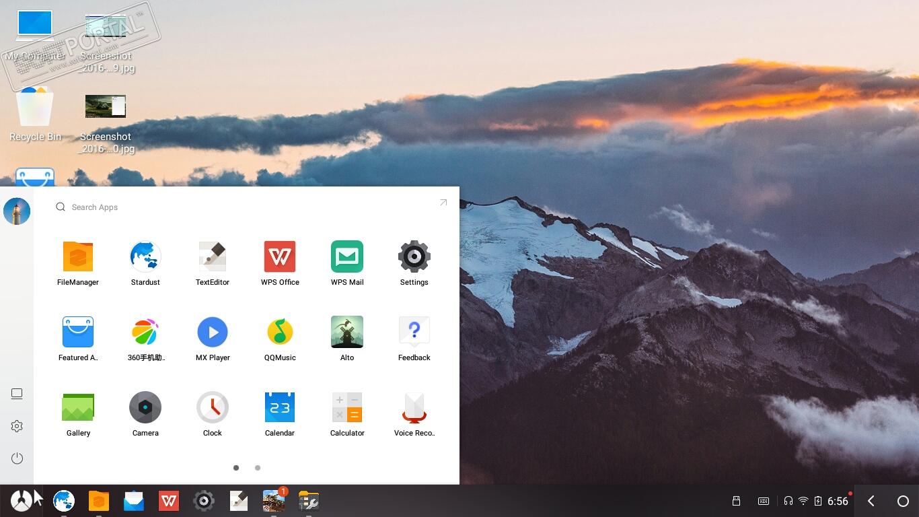Open the folder tools app on taskbar
The width and height of the screenshot is (919, 517).
[309, 501]
